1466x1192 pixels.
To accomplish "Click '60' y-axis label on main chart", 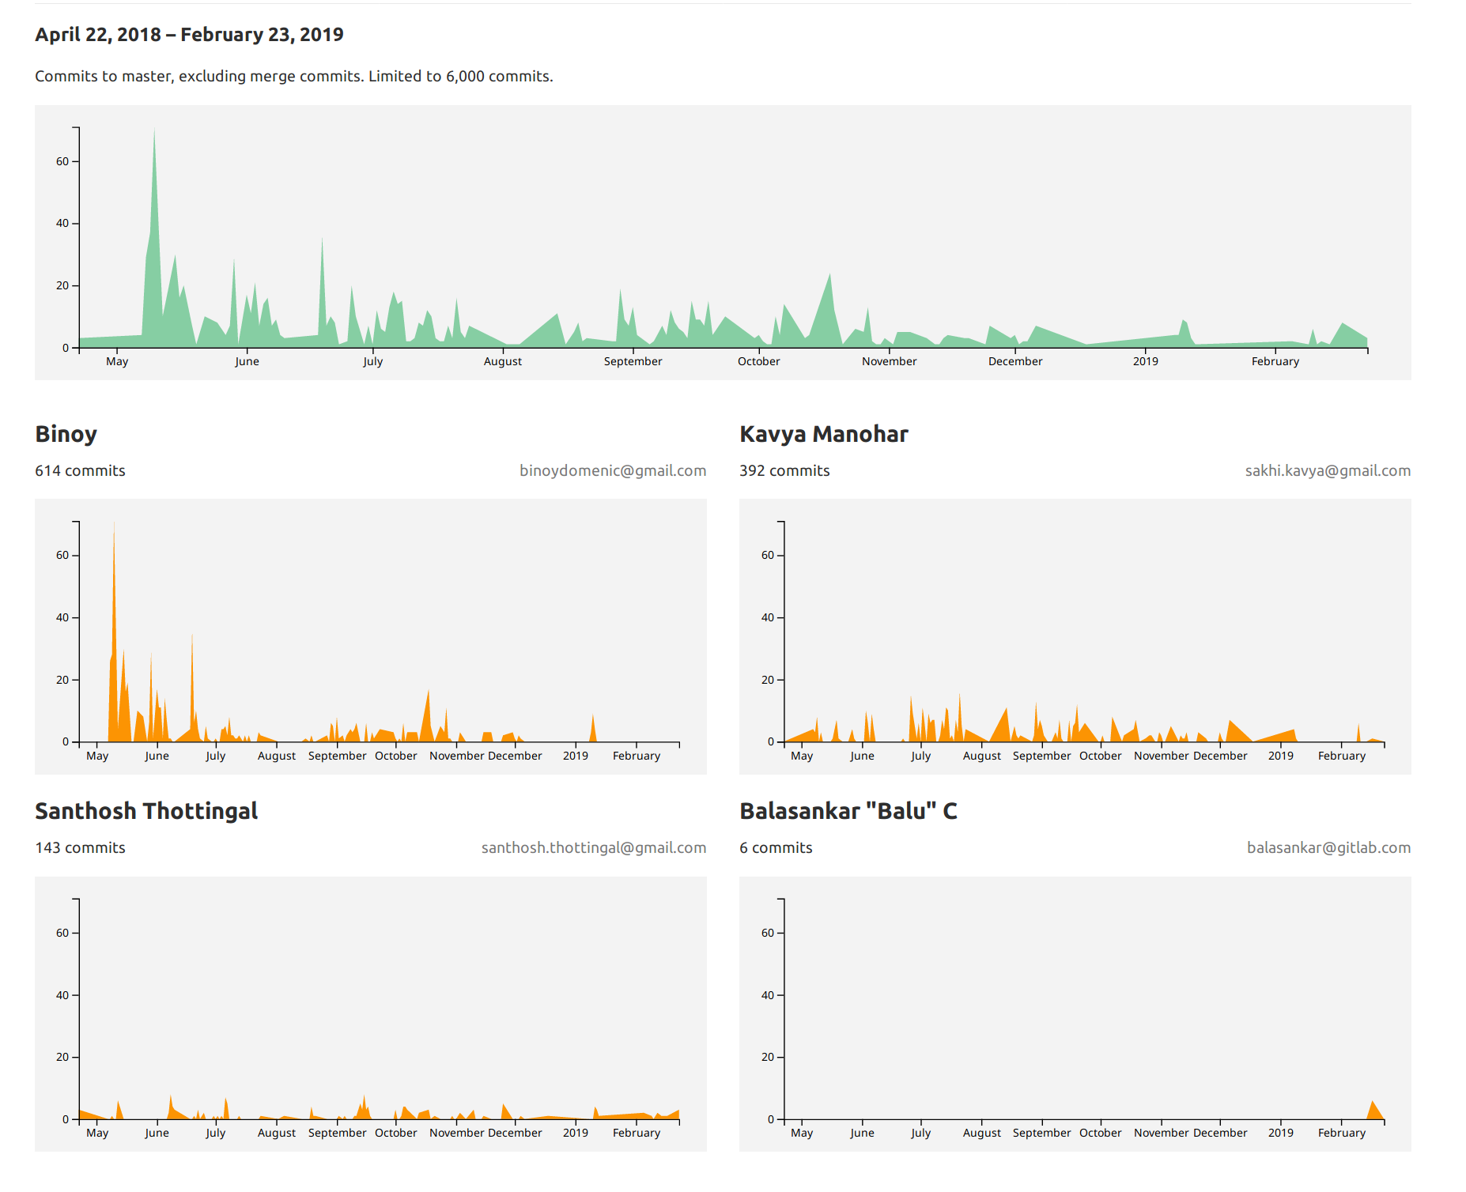I will pyautogui.click(x=62, y=161).
